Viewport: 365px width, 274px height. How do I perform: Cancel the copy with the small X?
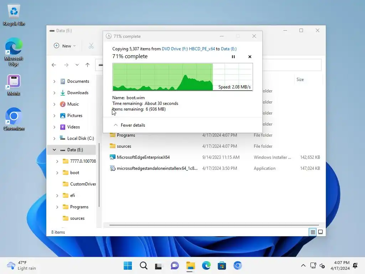pyautogui.click(x=250, y=57)
